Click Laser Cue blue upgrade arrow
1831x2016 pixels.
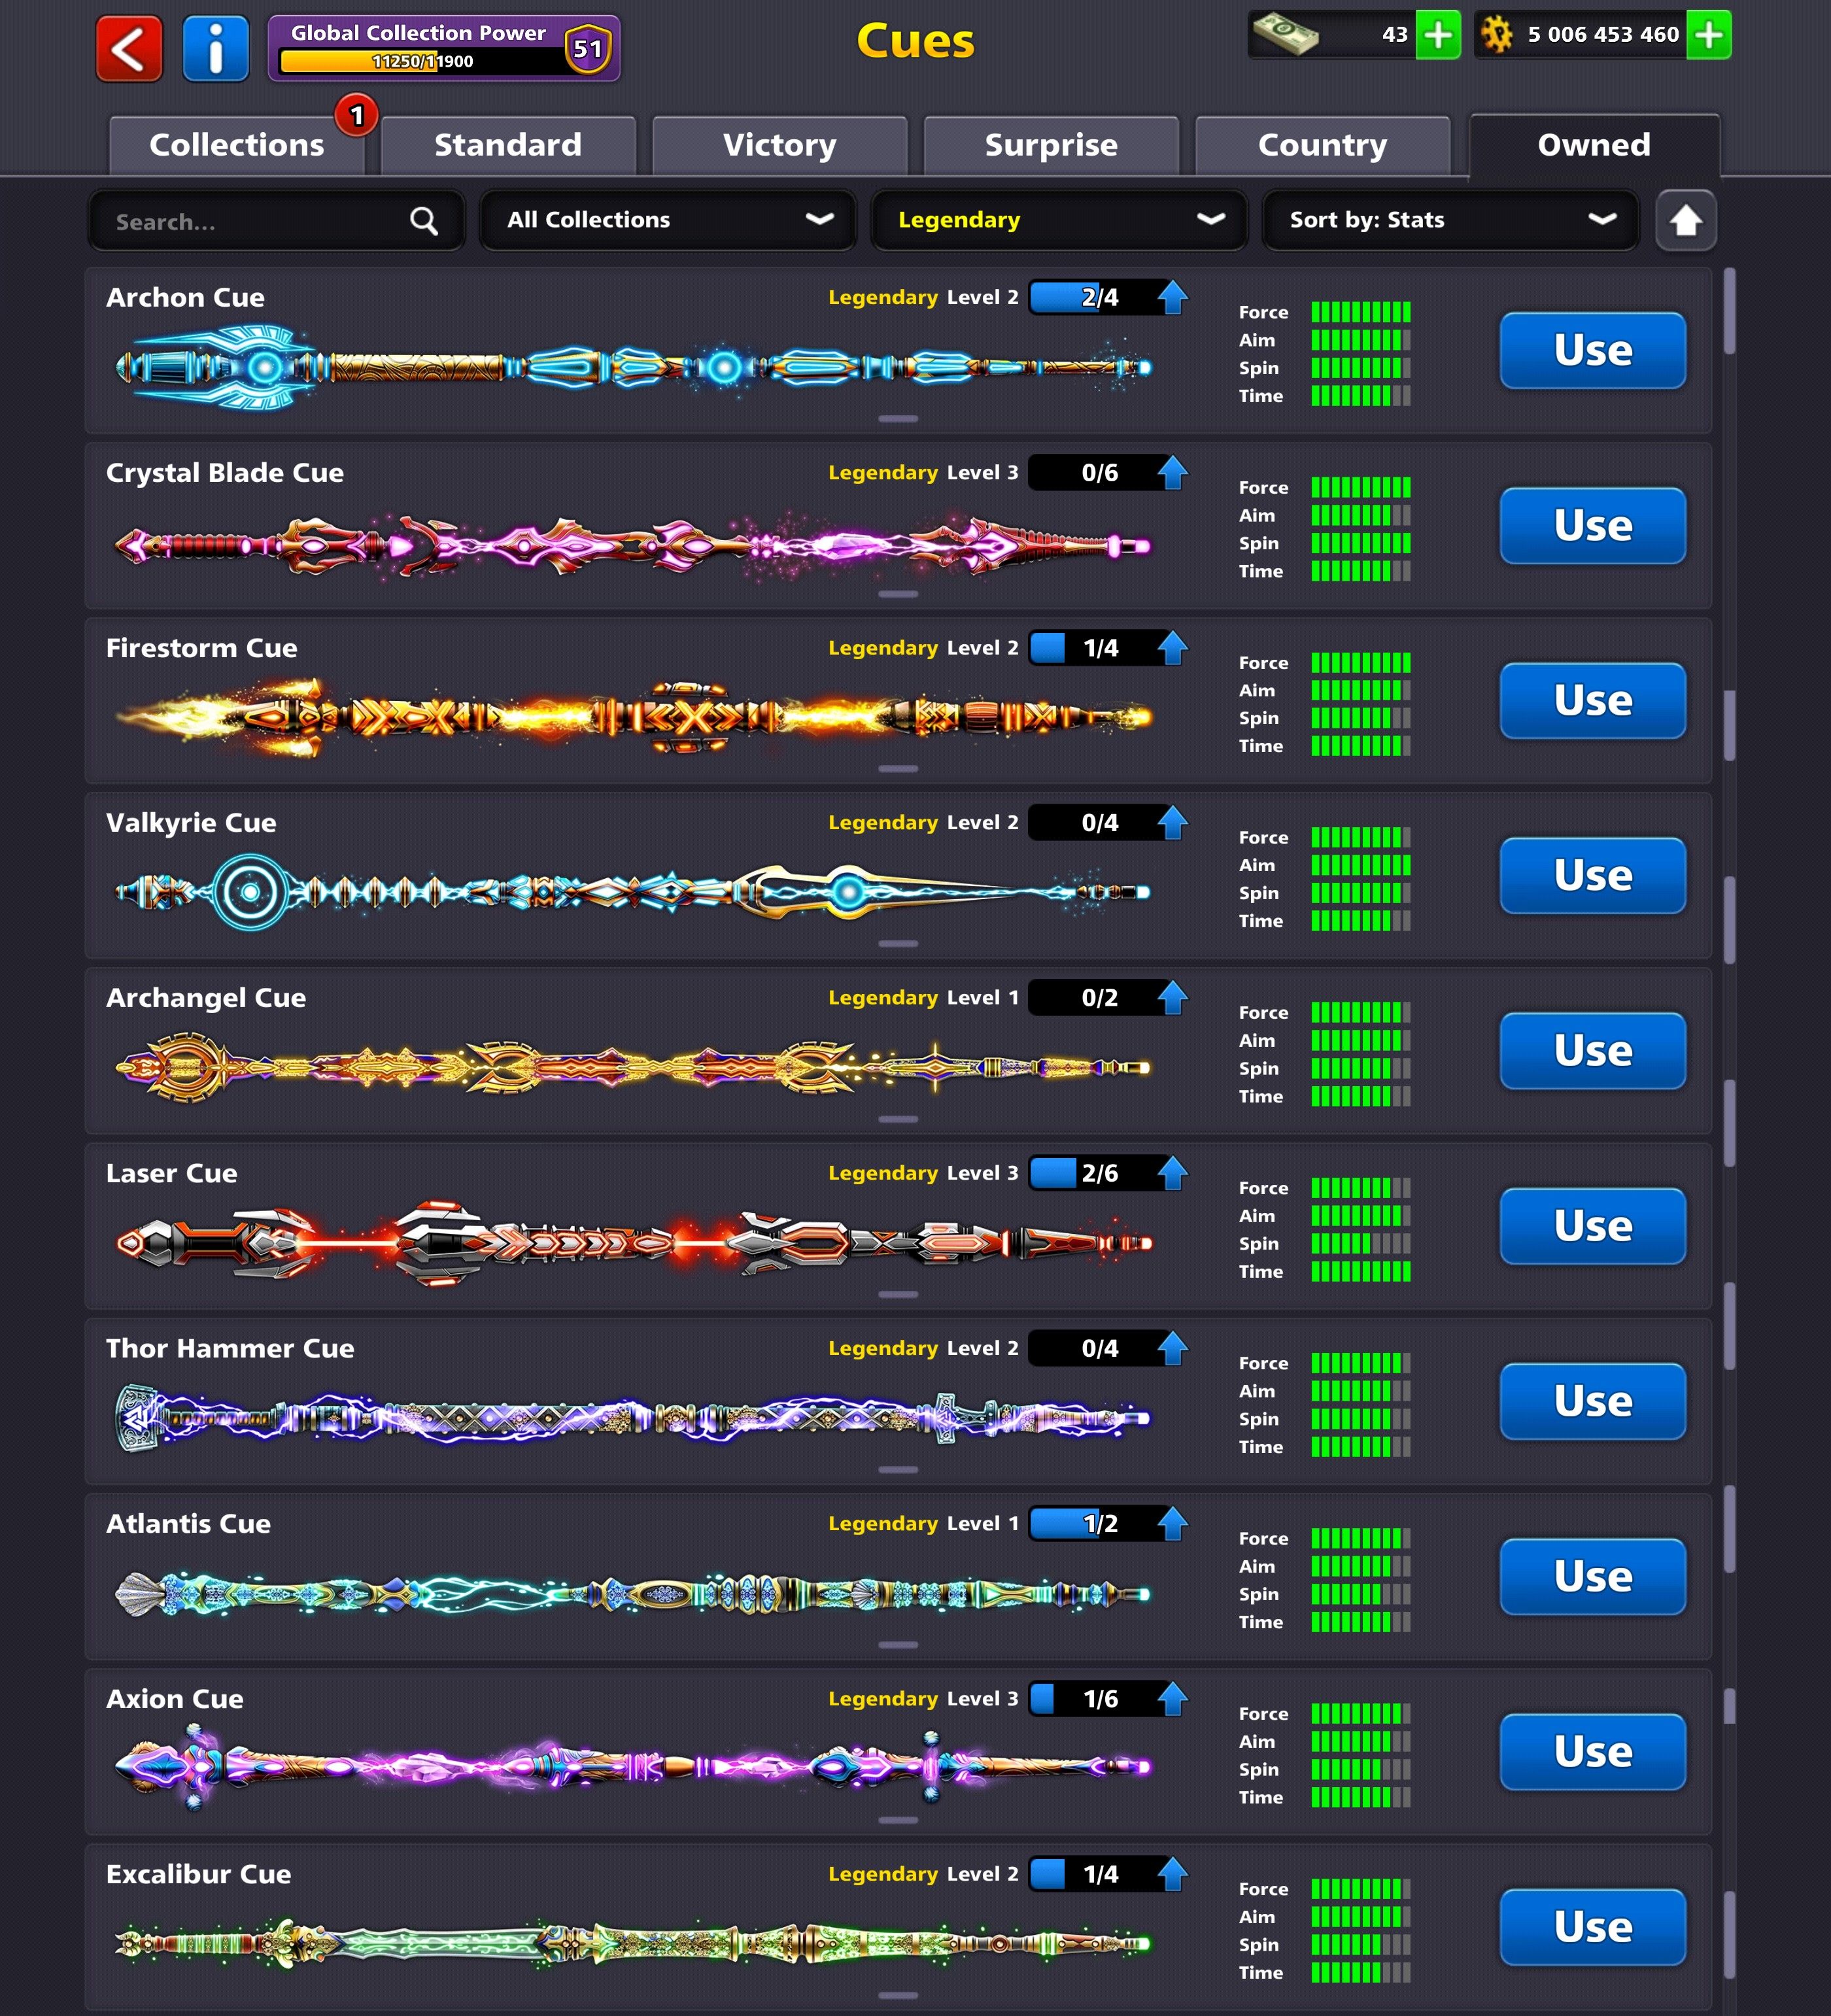(1172, 1173)
